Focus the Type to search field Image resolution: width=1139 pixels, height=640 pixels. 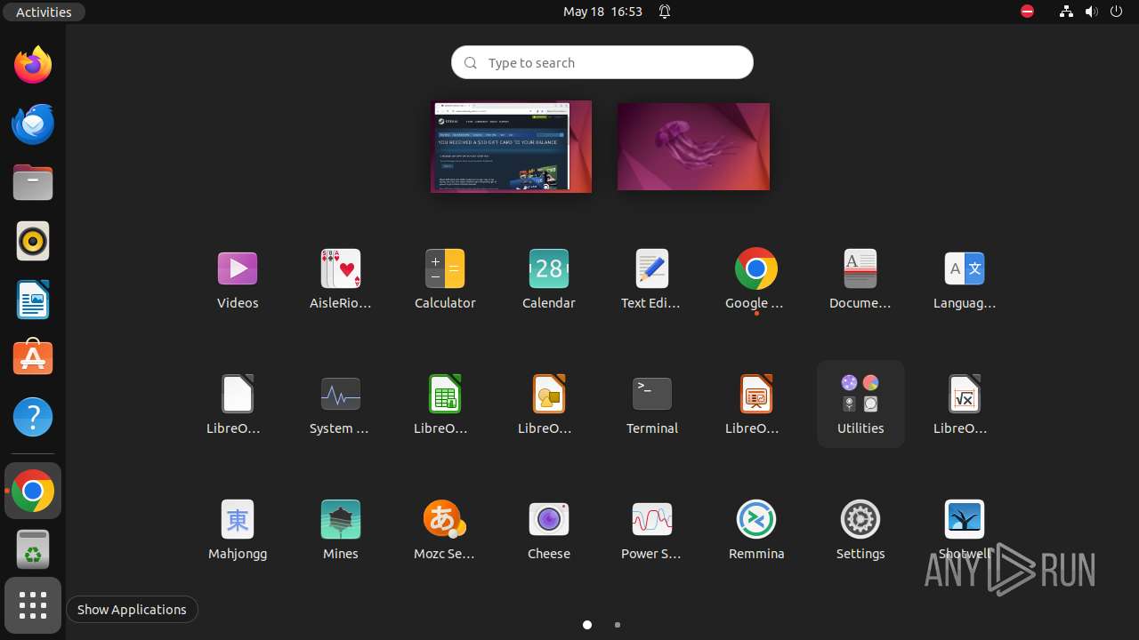(x=602, y=62)
